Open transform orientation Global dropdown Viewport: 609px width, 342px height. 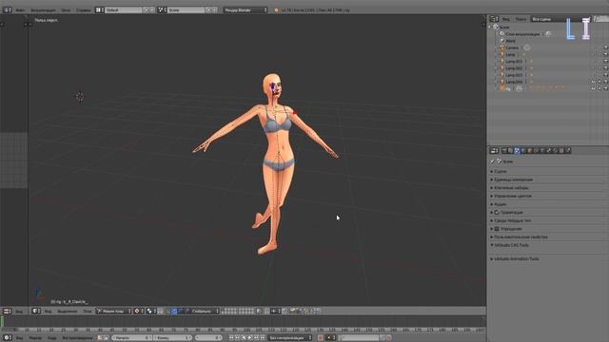point(205,311)
